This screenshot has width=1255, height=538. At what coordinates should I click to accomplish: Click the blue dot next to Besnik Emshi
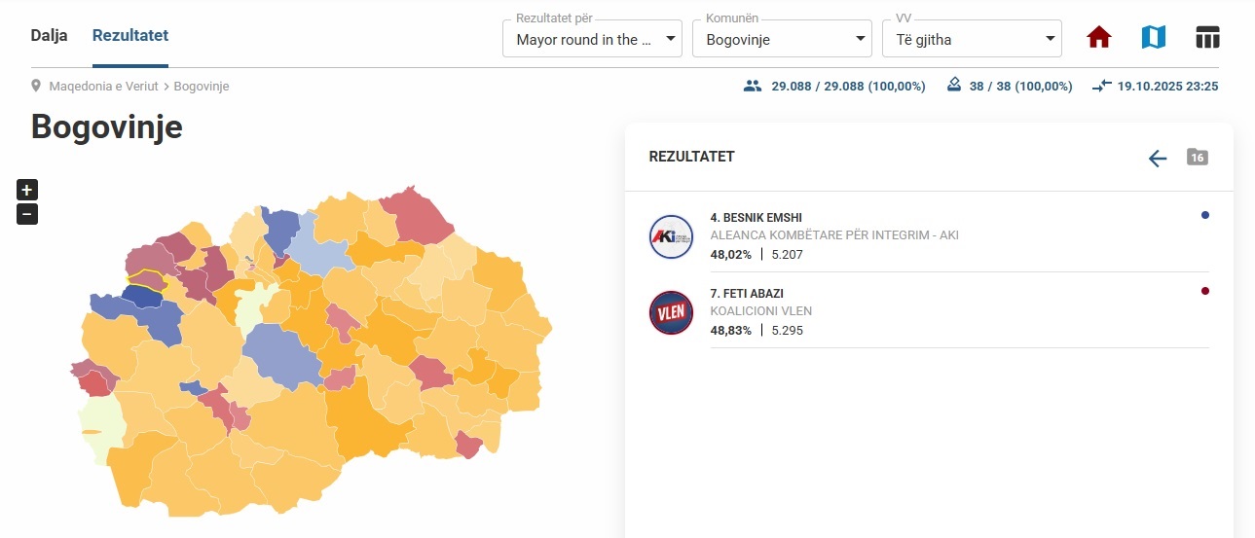tap(1205, 215)
